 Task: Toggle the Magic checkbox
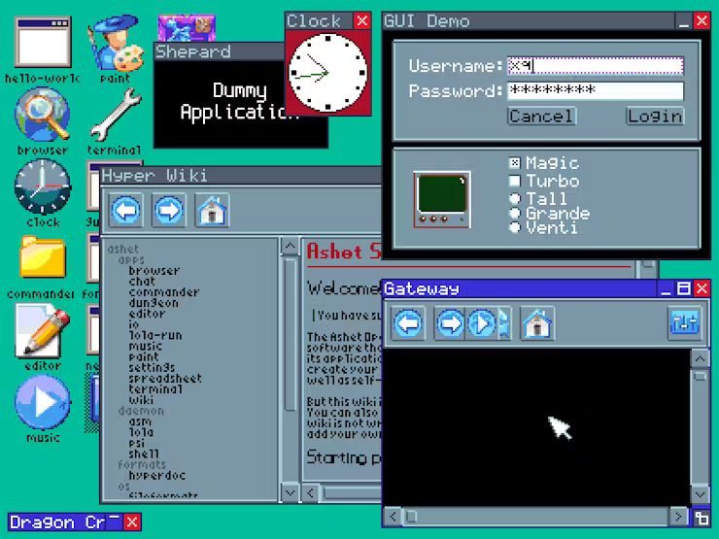click(515, 163)
